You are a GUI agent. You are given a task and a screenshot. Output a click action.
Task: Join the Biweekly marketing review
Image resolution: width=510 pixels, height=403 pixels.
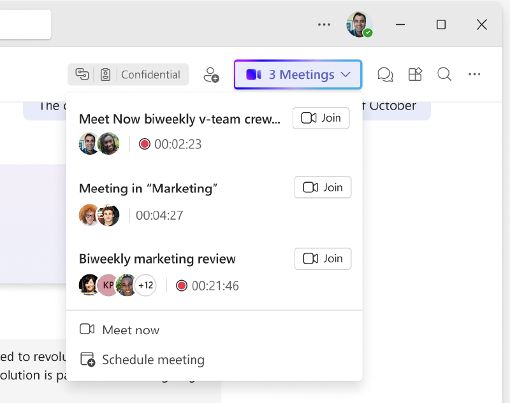[x=323, y=258]
